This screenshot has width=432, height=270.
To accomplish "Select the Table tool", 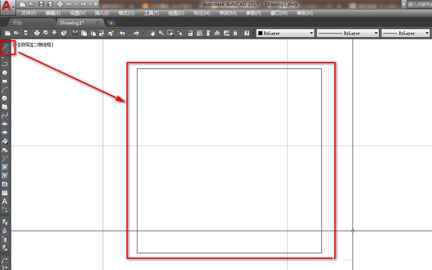I will (5, 193).
